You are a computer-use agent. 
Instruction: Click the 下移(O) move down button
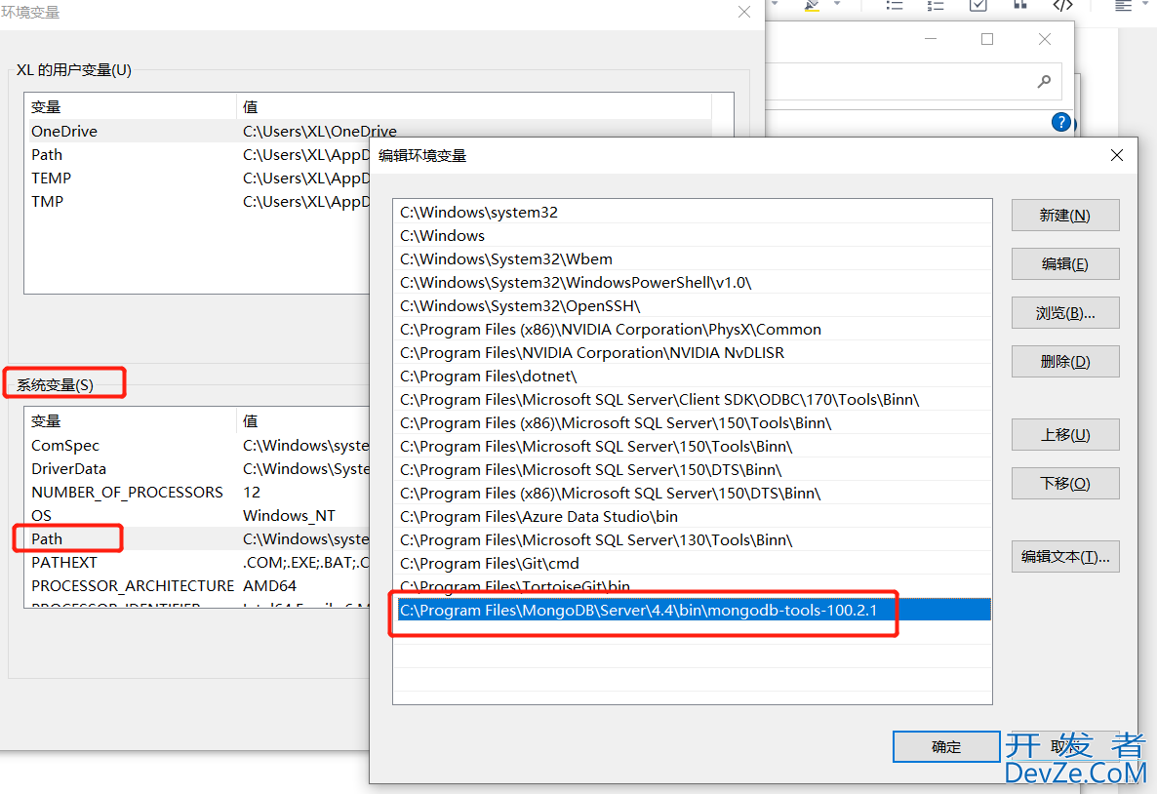(1064, 484)
